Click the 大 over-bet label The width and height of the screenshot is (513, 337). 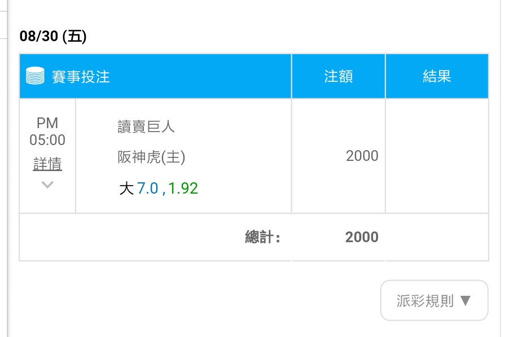pos(126,189)
